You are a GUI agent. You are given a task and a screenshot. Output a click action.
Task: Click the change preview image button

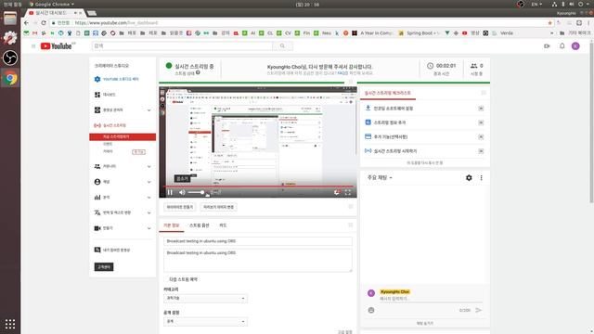tap(219, 207)
